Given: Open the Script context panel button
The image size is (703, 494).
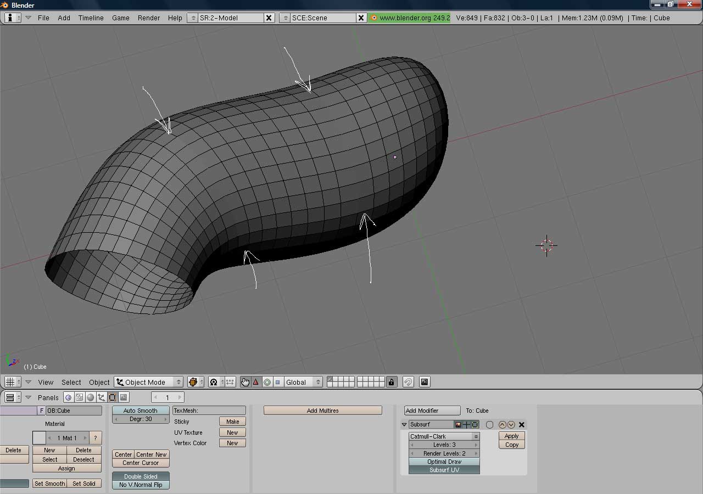Looking at the screenshot, I should pyautogui.click(x=80, y=397).
